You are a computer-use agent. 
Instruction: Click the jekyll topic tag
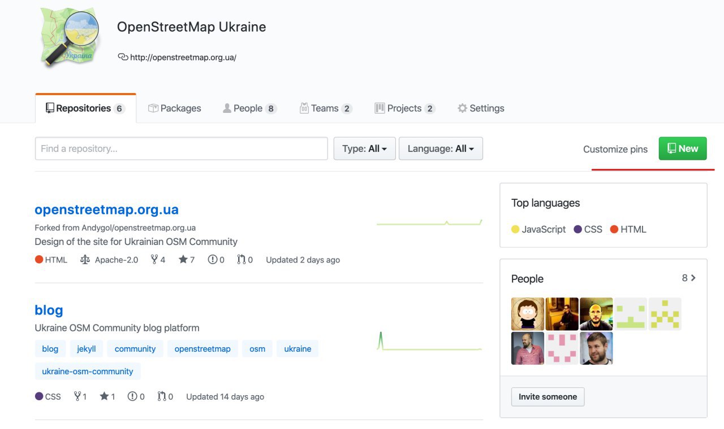[87, 349]
